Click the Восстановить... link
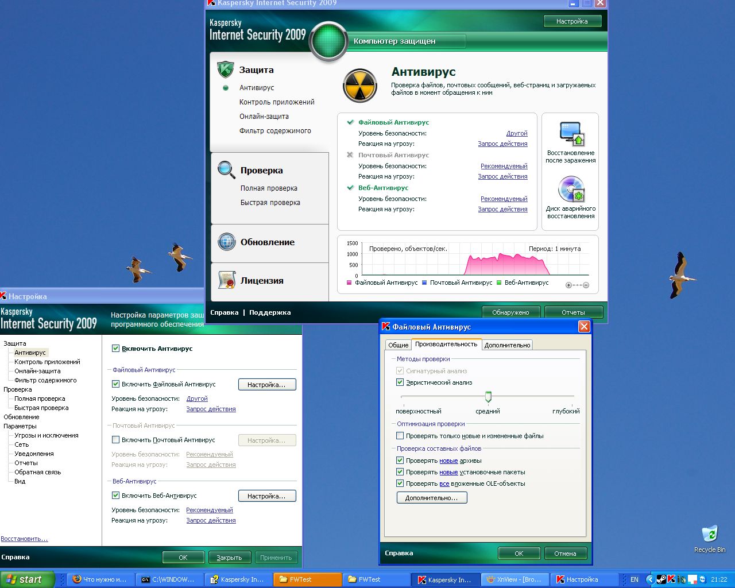 click(24, 539)
